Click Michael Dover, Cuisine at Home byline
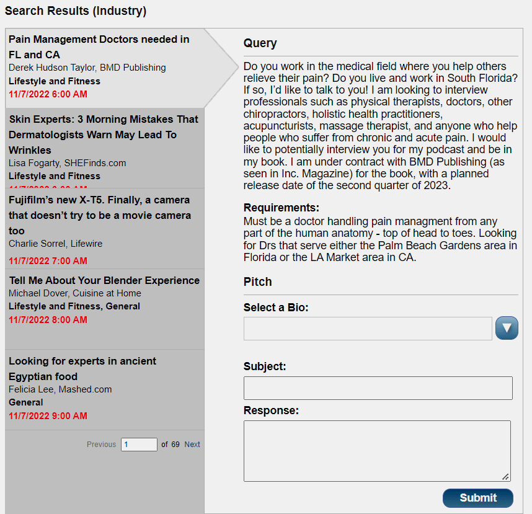The height and width of the screenshot is (514, 532). (x=75, y=293)
